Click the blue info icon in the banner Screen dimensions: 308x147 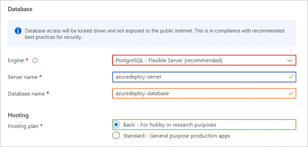coord(18,31)
